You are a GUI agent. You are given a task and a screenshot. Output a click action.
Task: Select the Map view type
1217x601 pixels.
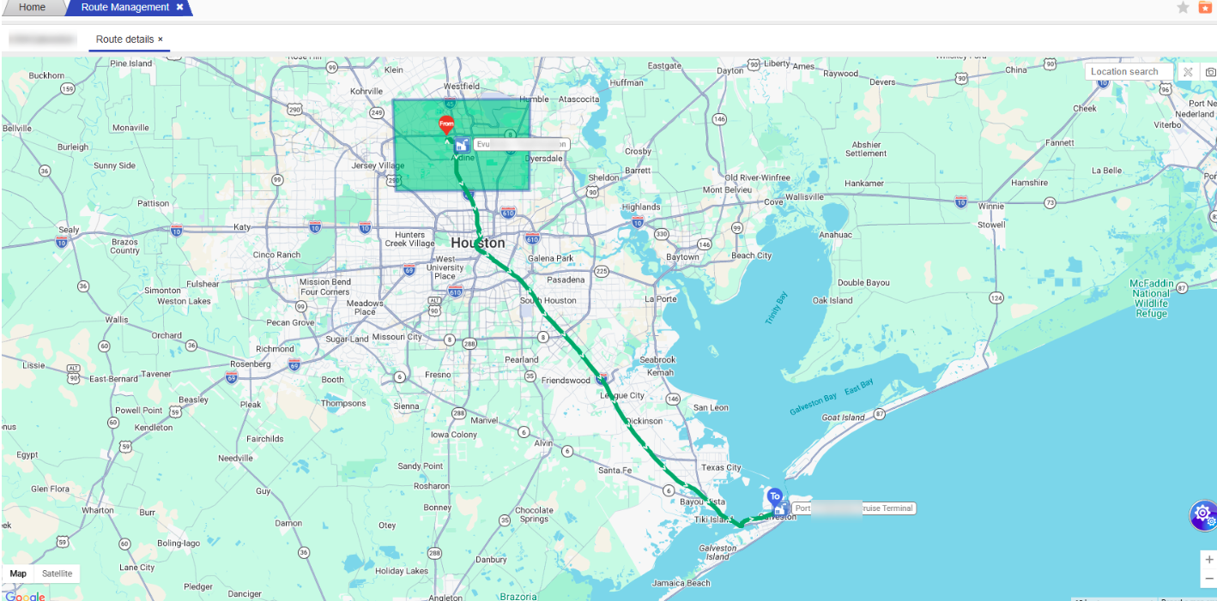pos(18,574)
